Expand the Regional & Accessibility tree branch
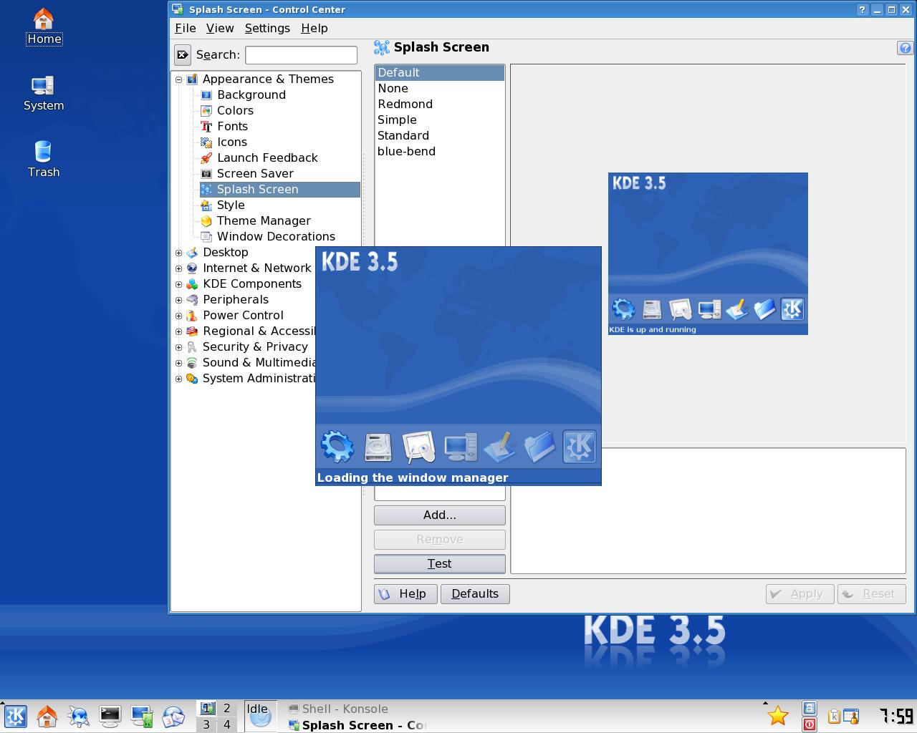 179,331
